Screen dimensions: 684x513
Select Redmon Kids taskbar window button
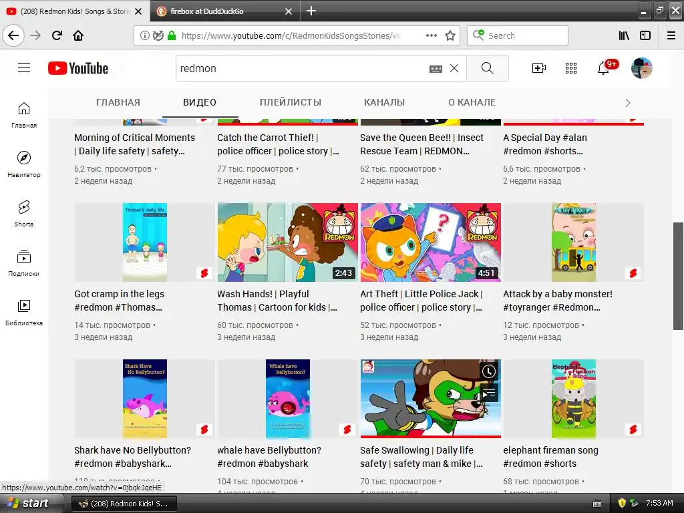124,504
